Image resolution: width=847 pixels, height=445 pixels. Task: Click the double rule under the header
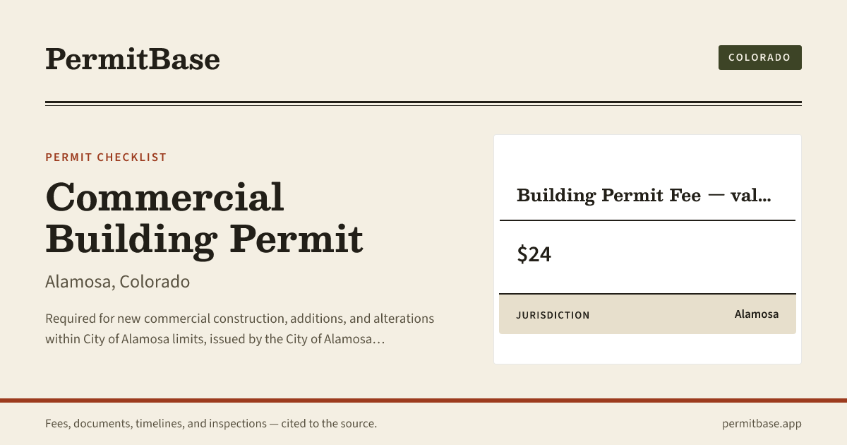tap(423, 103)
